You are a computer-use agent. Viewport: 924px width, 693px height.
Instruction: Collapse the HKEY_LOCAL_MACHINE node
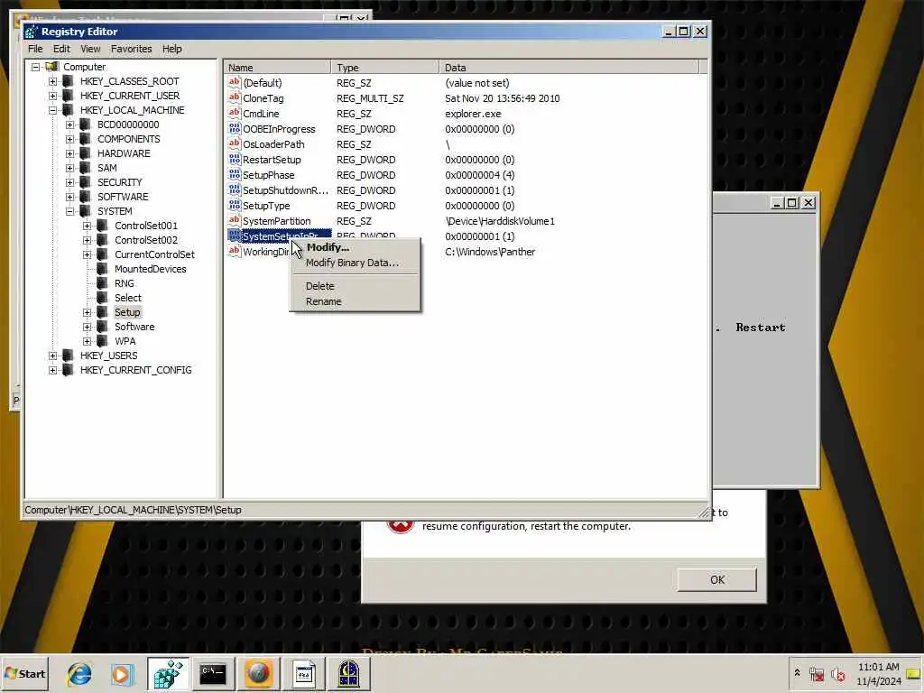click(52, 110)
